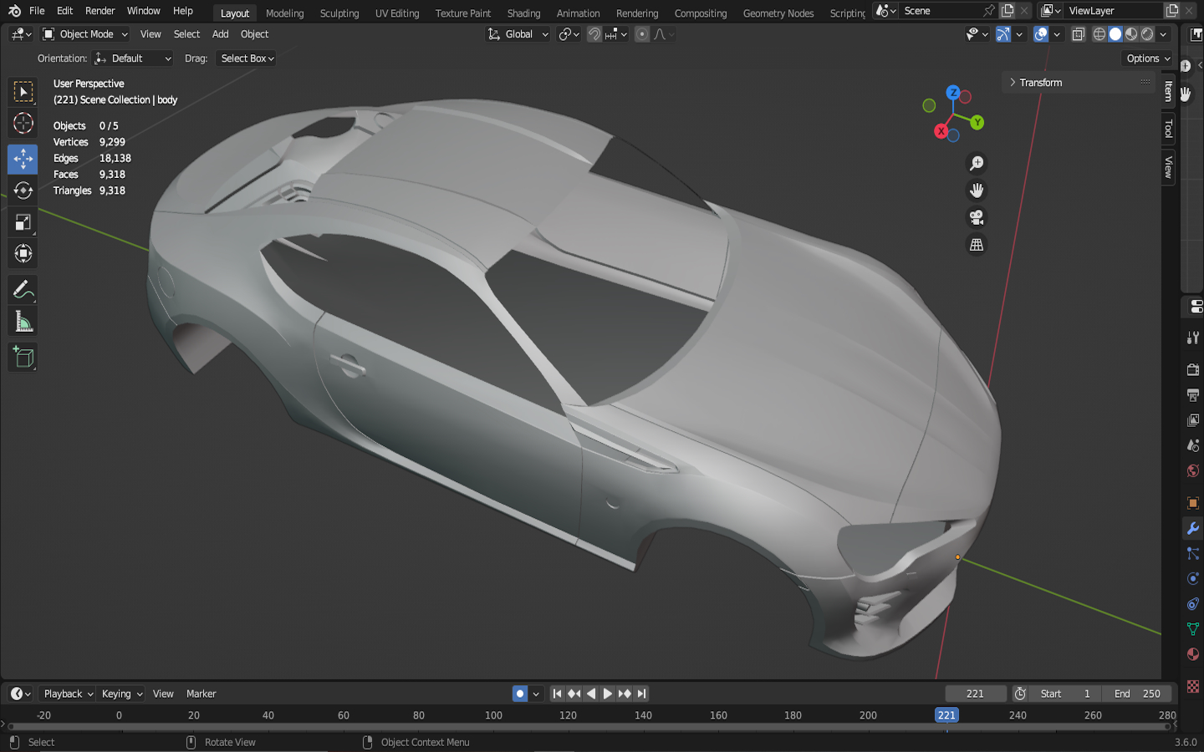Viewport: 1204px width, 752px height.
Task: Click the pan hand below the zoom magnifier
Action: [976, 191]
